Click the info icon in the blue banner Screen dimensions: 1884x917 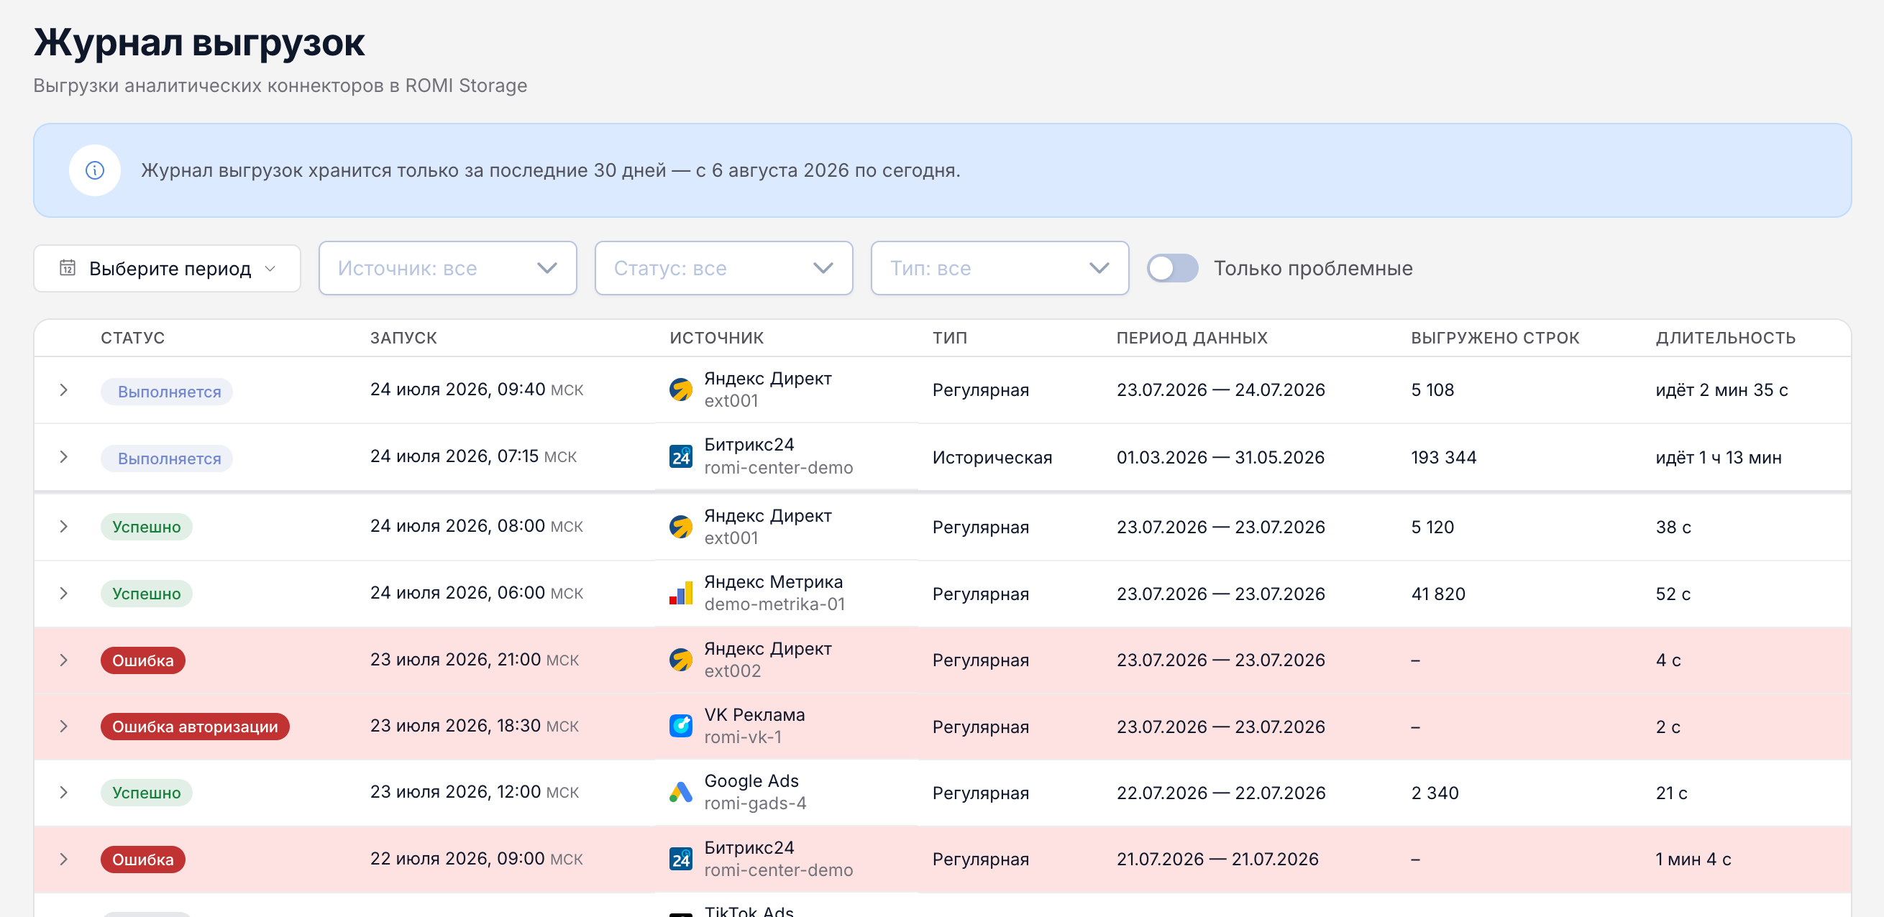94,170
